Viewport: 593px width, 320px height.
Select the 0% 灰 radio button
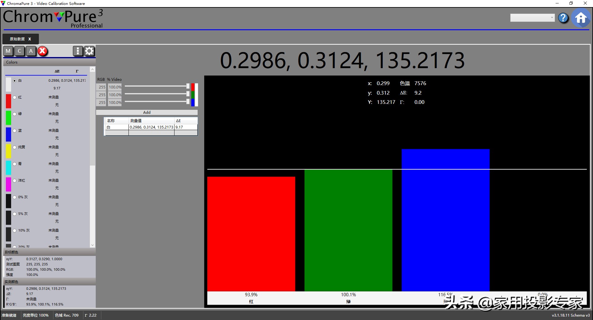(x=15, y=197)
